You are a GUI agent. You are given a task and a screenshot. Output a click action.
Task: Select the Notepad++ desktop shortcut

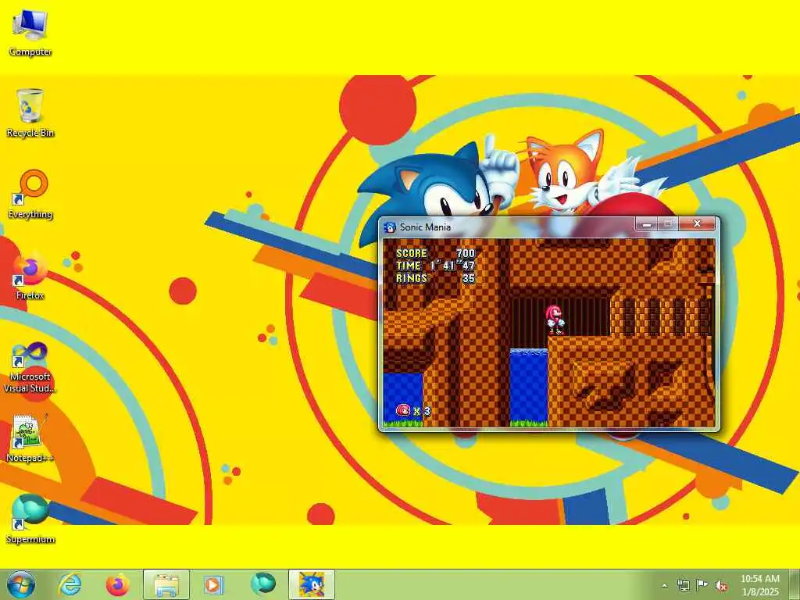pyautogui.click(x=30, y=438)
